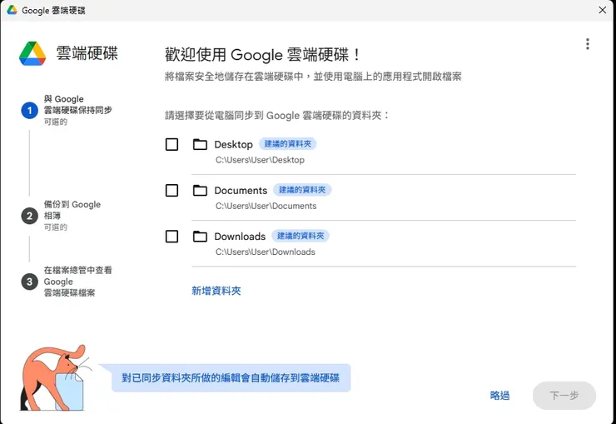Click the window title Google 雲端硬碟

(x=53, y=10)
